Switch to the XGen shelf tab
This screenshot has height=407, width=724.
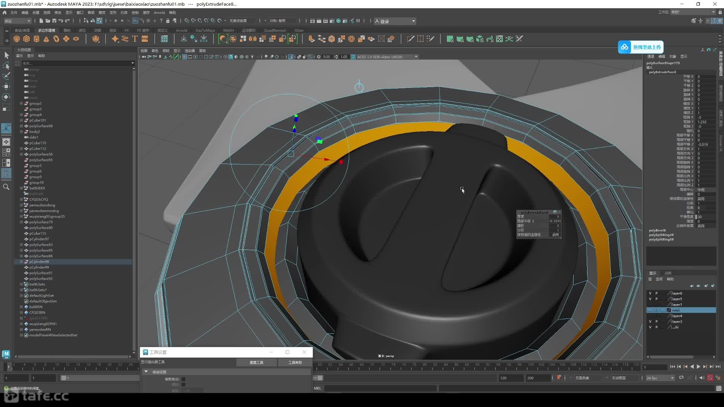pos(299,30)
